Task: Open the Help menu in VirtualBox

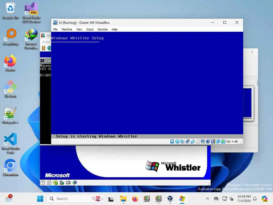Action: (114, 29)
